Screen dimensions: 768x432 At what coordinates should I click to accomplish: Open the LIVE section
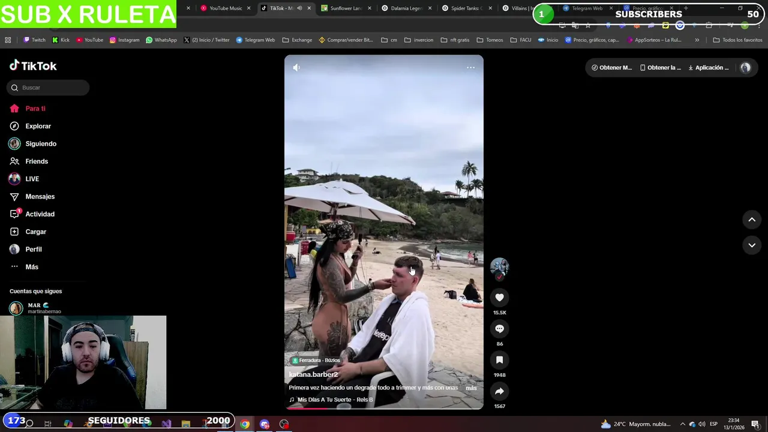[x=24, y=179]
